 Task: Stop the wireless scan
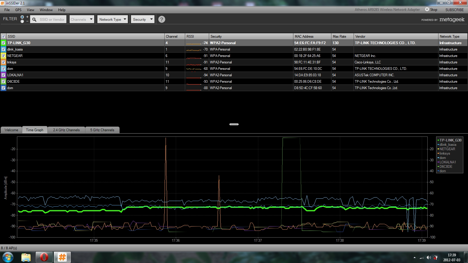point(431,10)
